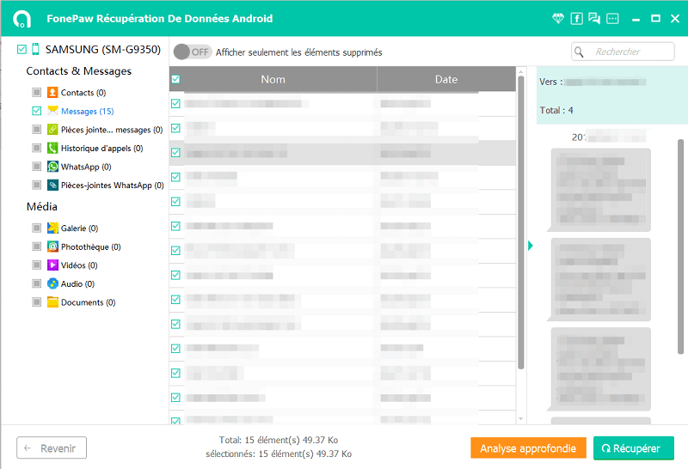The height and width of the screenshot is (469, 688).
Task: Click the message attachments link icon
Action: [52, 130]
